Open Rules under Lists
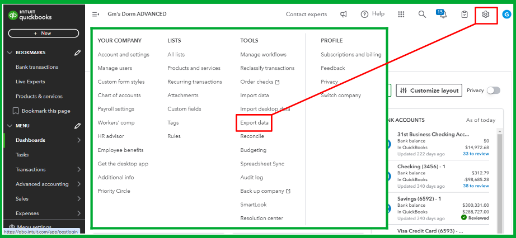This screenshot has width=516, height=238. [x=174, y=136]
